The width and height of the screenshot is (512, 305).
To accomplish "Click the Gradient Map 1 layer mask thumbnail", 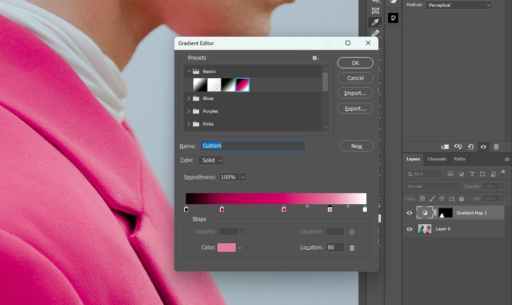I will click(x=445, y=213).
